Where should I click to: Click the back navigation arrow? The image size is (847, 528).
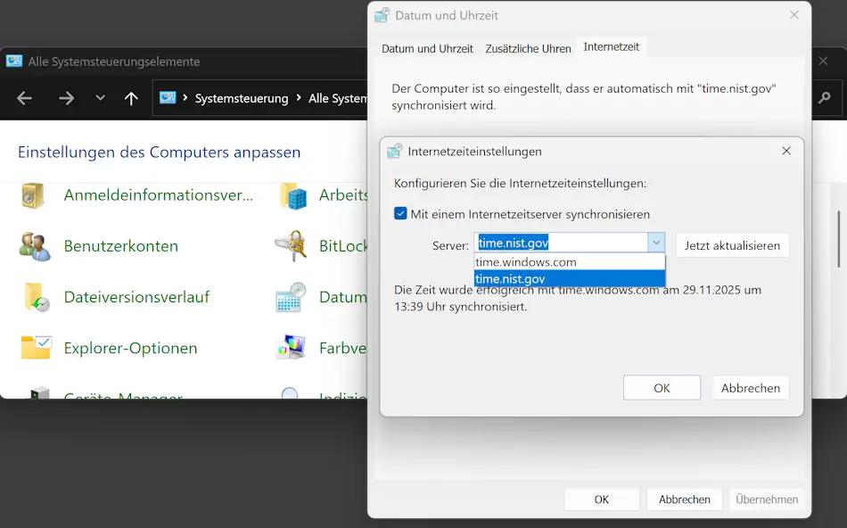pos(25,98)
